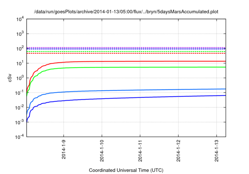Click the 10^0 y-axis tick label
The image size is (249, 174).
(x=20, y=78)
